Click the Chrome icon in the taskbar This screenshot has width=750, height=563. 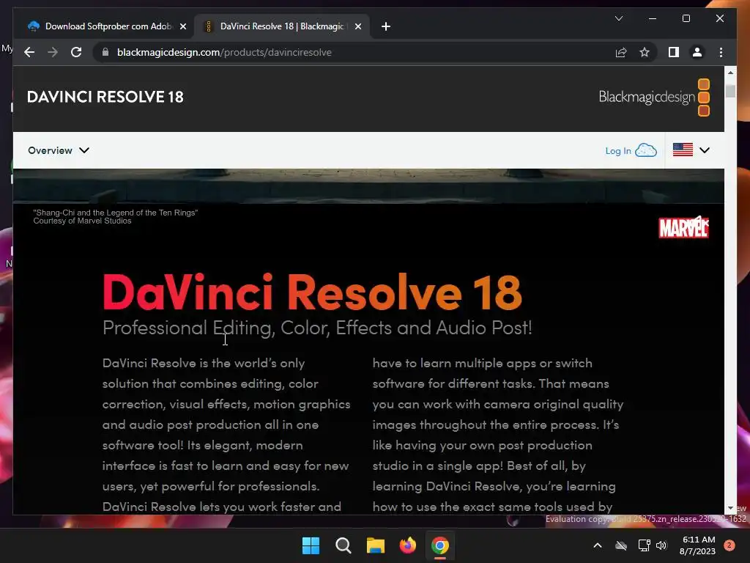[x=440, y=545]
